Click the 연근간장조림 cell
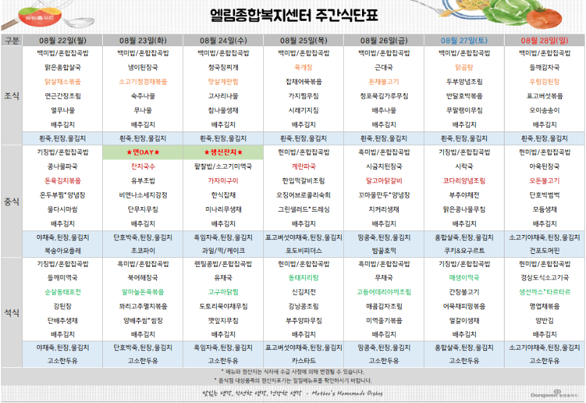The height and width of the screenshot is (403, 586). pos(63,96)
